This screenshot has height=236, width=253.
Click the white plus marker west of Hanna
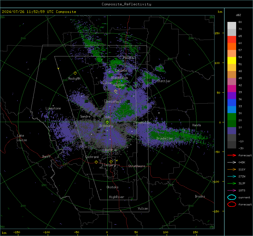[159, 113]
